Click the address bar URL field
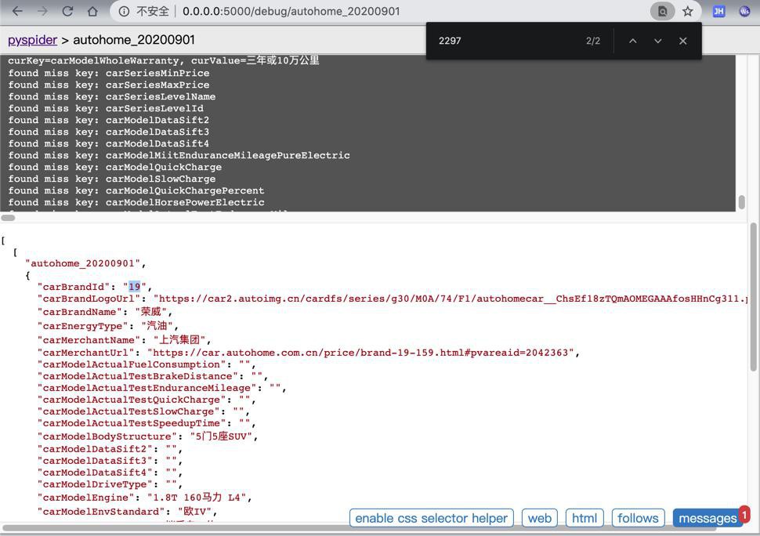Viewport: 760px width, 536px height. pos(291,11)
